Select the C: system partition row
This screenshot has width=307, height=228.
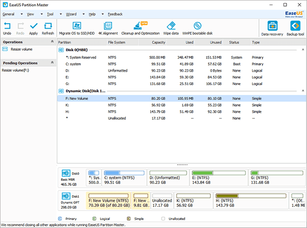182,64
